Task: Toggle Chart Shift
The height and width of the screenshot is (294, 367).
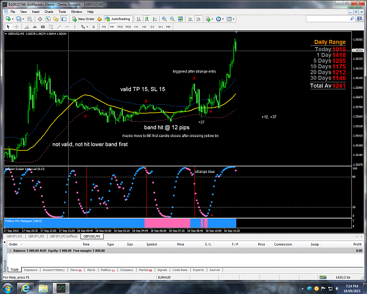Action: click(198, 19)
